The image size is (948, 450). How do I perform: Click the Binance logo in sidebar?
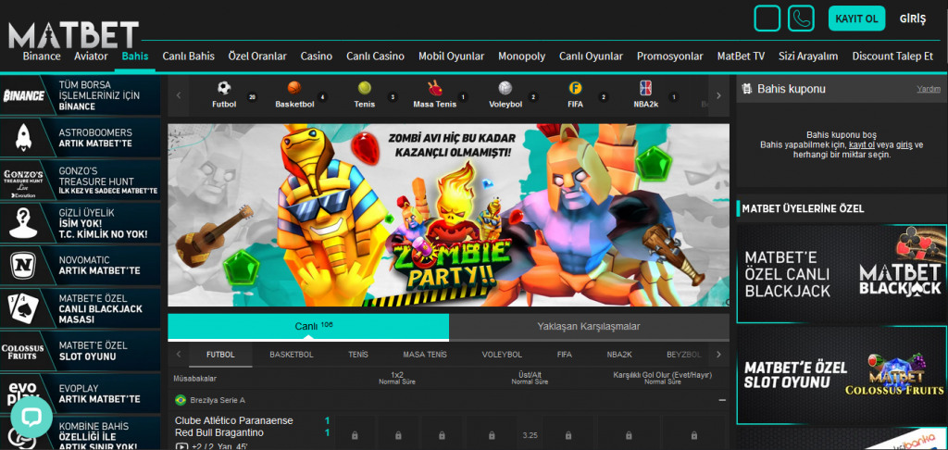point(24,95)
